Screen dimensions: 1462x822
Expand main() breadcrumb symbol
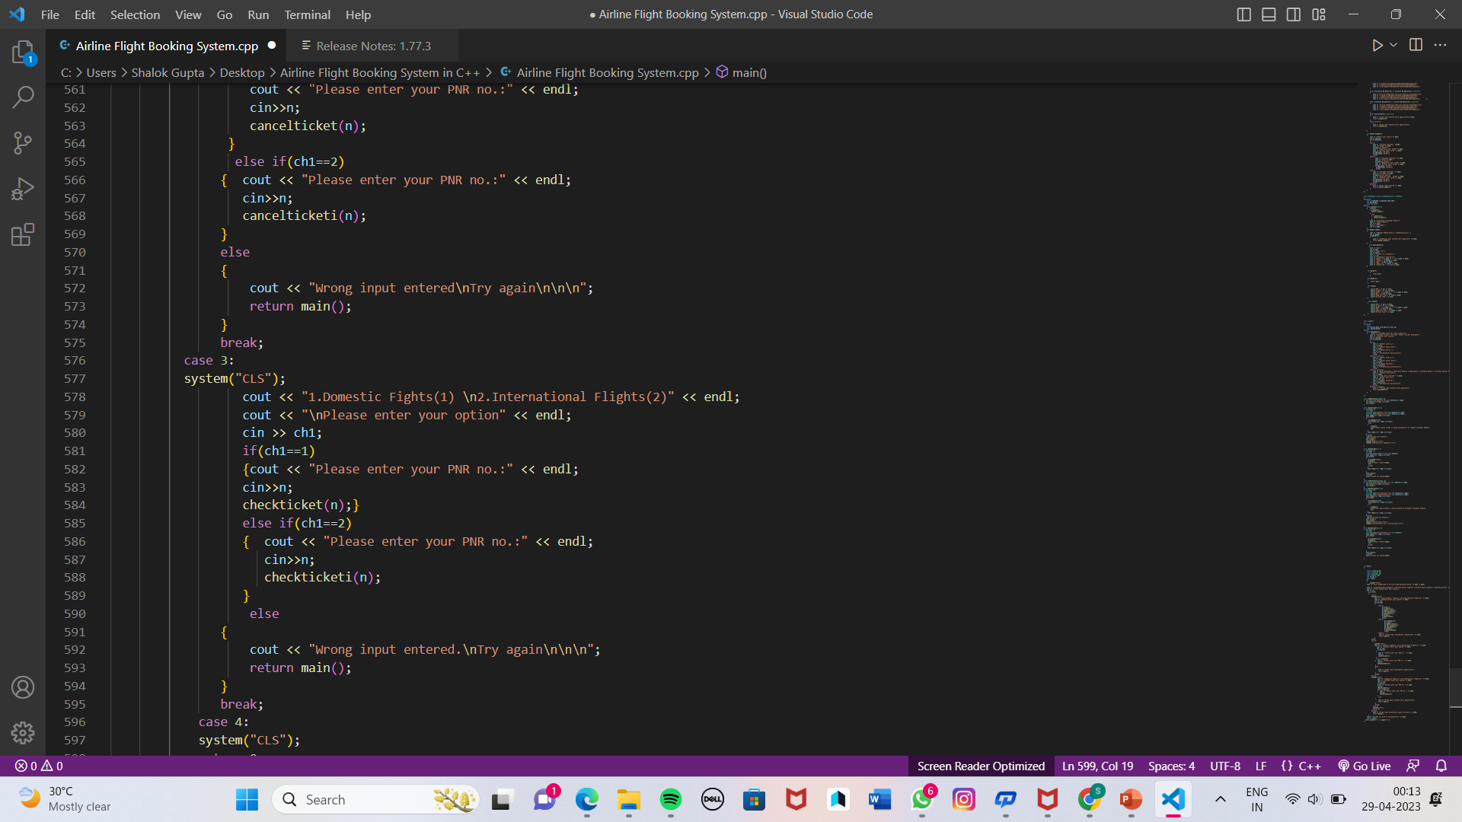click(x=749, y=72)
